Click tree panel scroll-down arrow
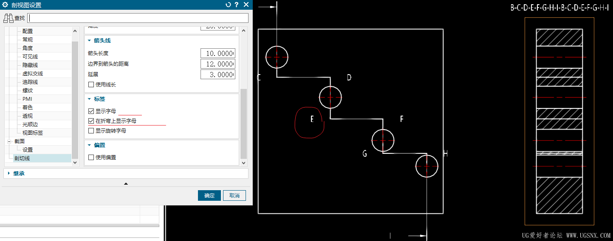This screenshot has height=241, width=613. [x=75, y=162]
